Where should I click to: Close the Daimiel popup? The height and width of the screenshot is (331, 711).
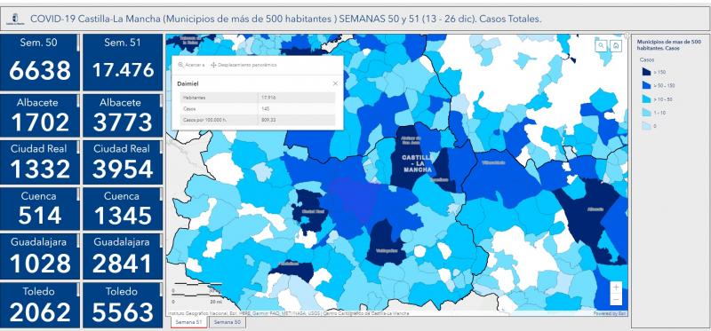(335, 83)
